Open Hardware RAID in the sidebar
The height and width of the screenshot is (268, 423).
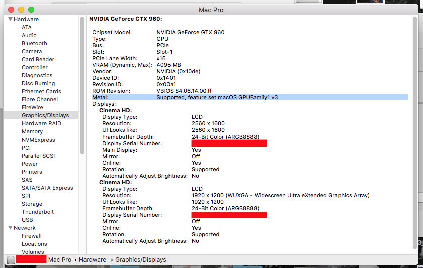(x=41, y=123)
